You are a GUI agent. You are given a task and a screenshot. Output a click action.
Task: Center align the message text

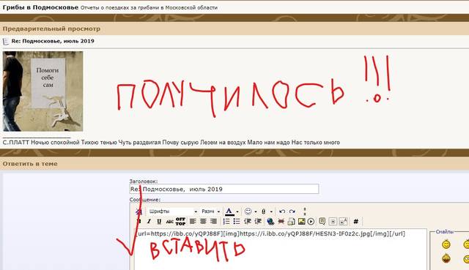[x=203, y=221]
